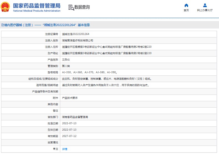
Task: Select approving department 湖南省药品监督管理局
Action: [x=75, y=117]
